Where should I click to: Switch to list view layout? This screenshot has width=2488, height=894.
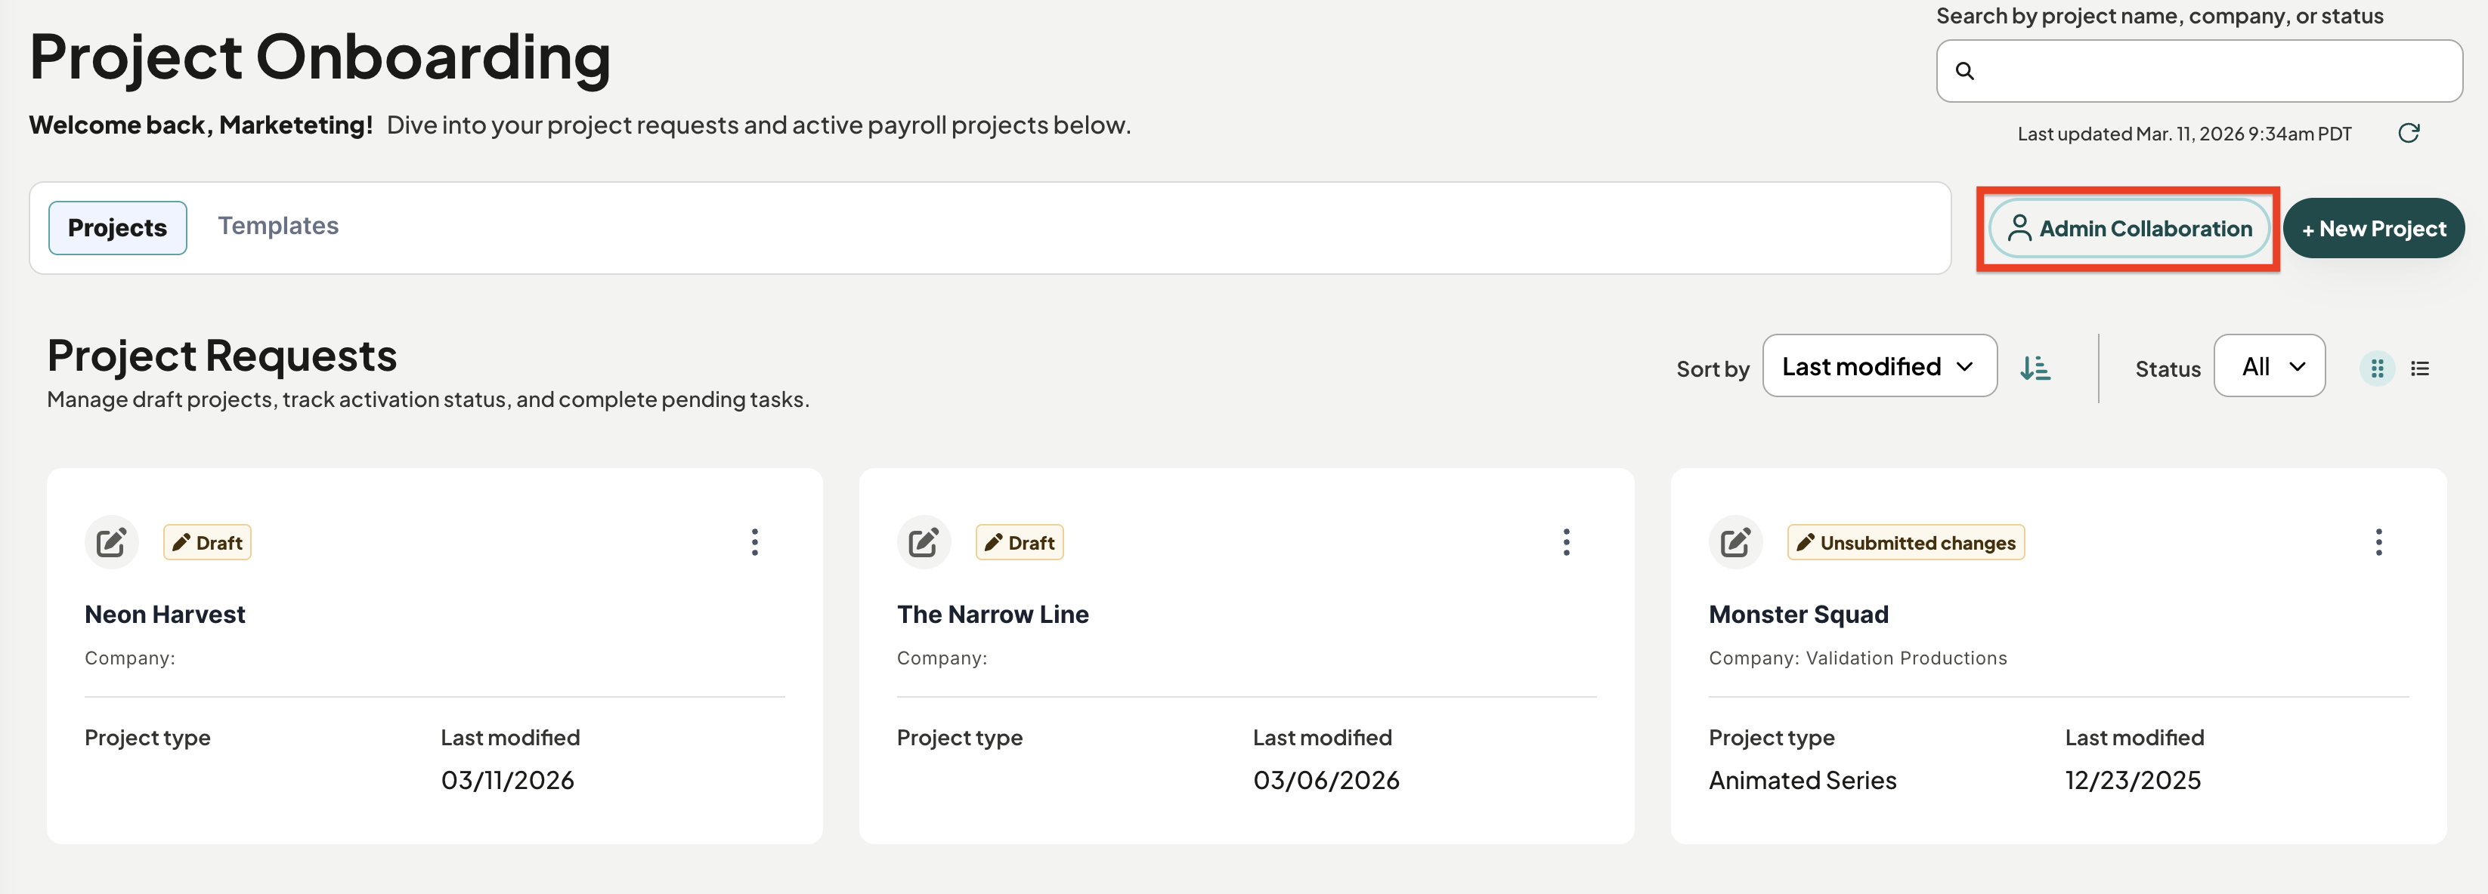2419,368
